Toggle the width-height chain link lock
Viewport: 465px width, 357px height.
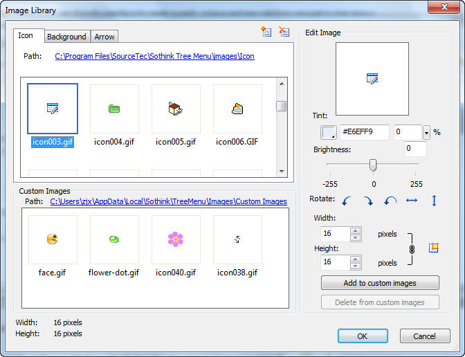412,249
